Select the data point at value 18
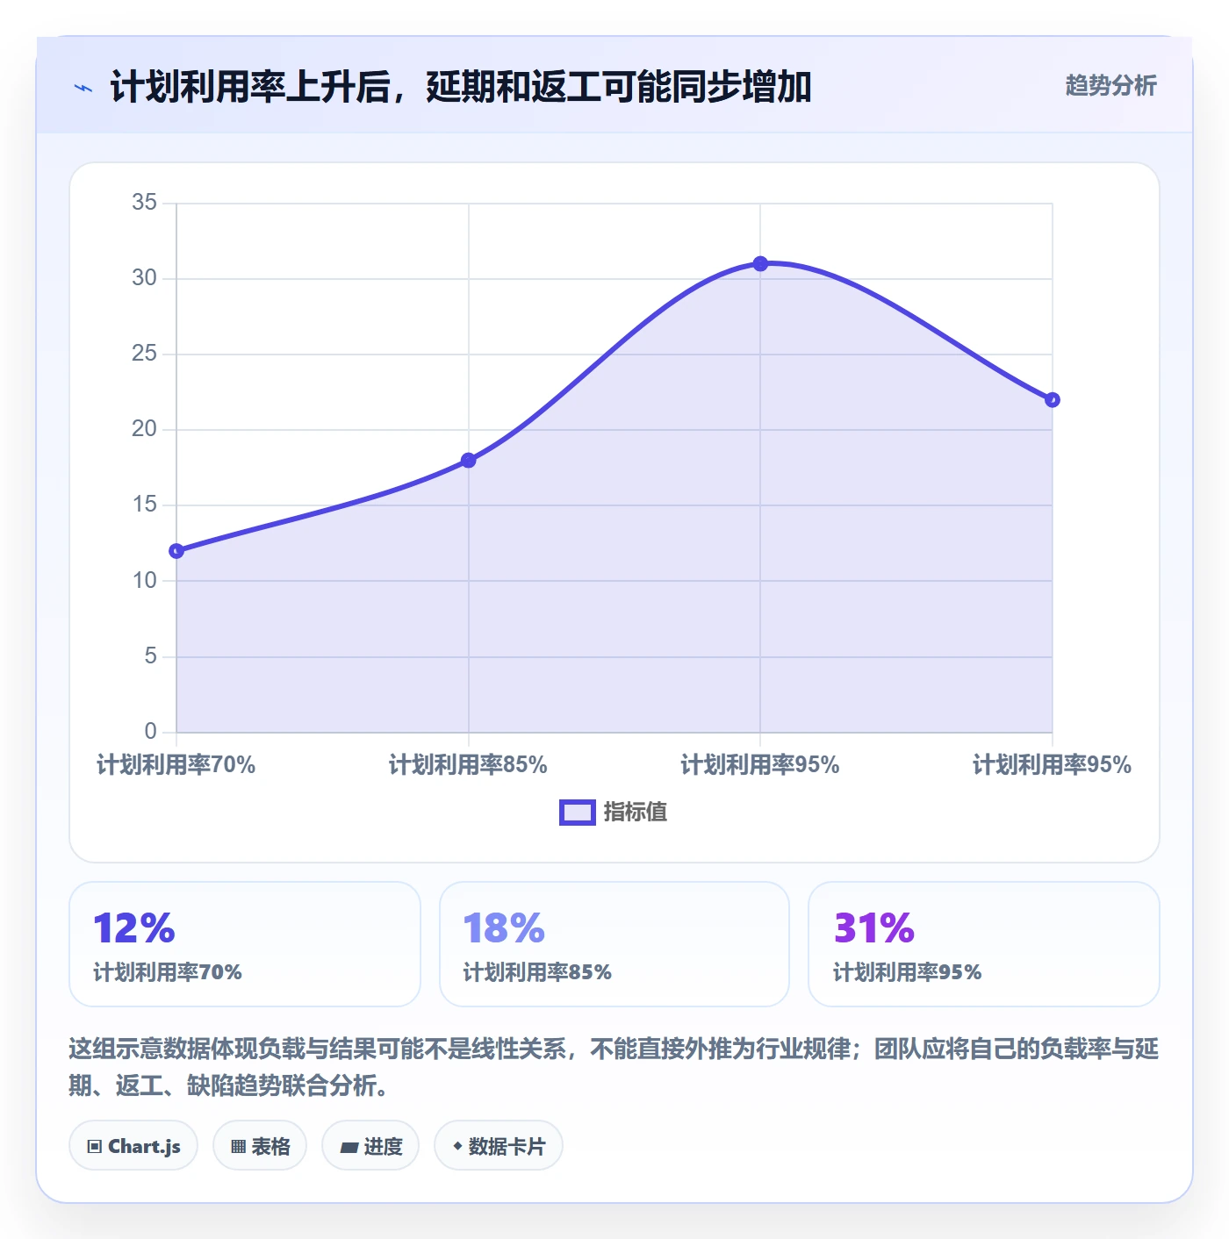Image resolution: width=1229 pixels, height=1239 pixels. 469,460
